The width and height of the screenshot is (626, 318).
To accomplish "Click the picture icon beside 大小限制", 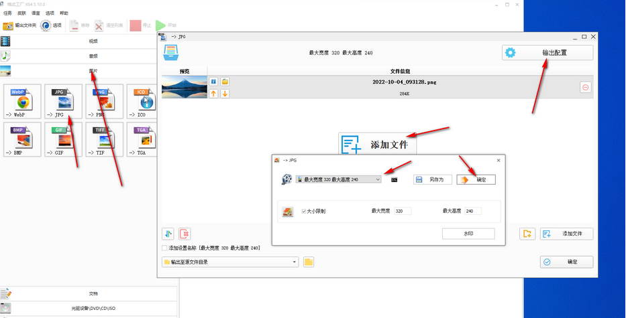I will click(x=288, y=212).
